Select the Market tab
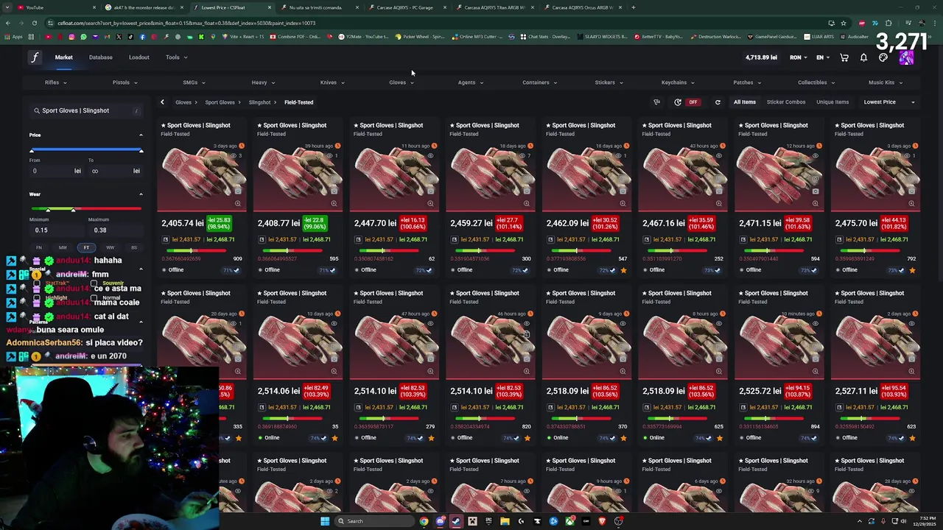Screen dimensions: 943x530 pyautogui.click(x=63, y=57)
